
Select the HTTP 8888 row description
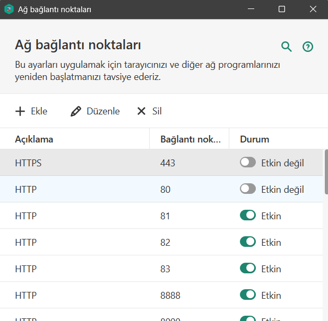[25, 295]
